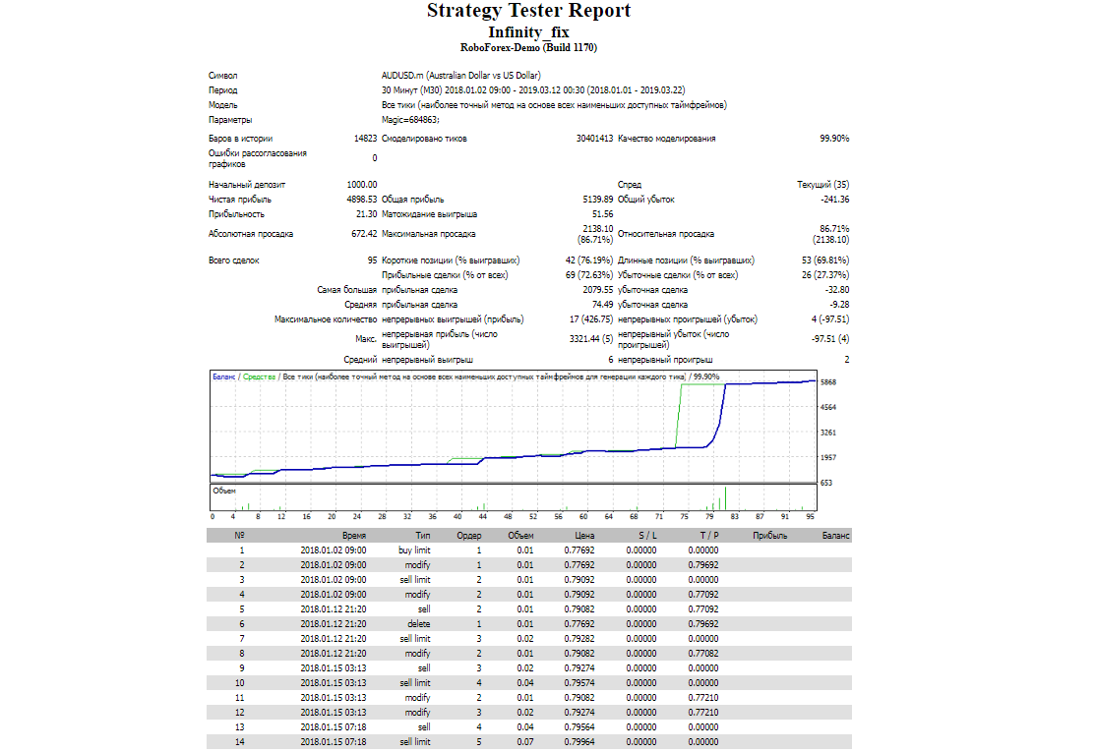Viewport: 1095px width, 752px height.
Task: Click the price "0.79564" in row 13
Action: pos(579,726)
